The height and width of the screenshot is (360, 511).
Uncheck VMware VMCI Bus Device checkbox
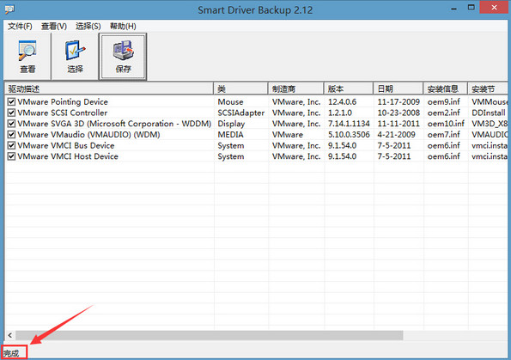tap(11, 145)
